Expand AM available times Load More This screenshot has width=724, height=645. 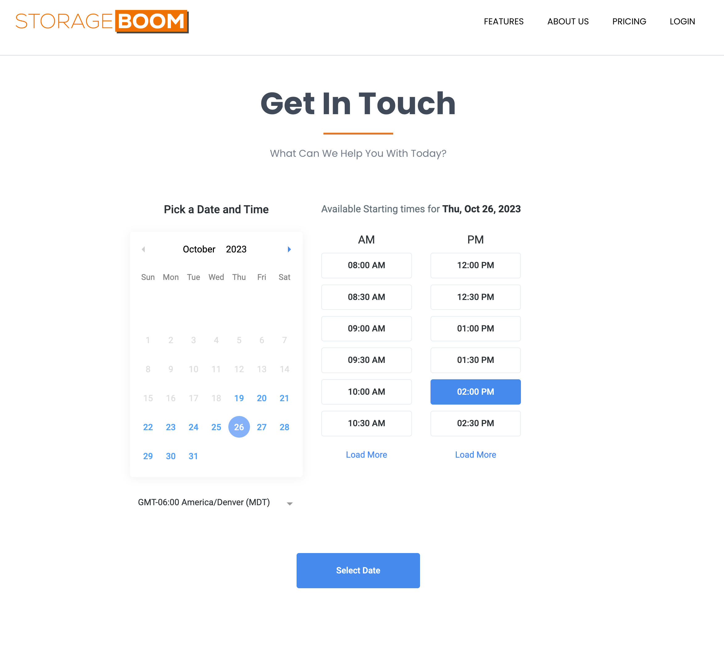point(366,455)
